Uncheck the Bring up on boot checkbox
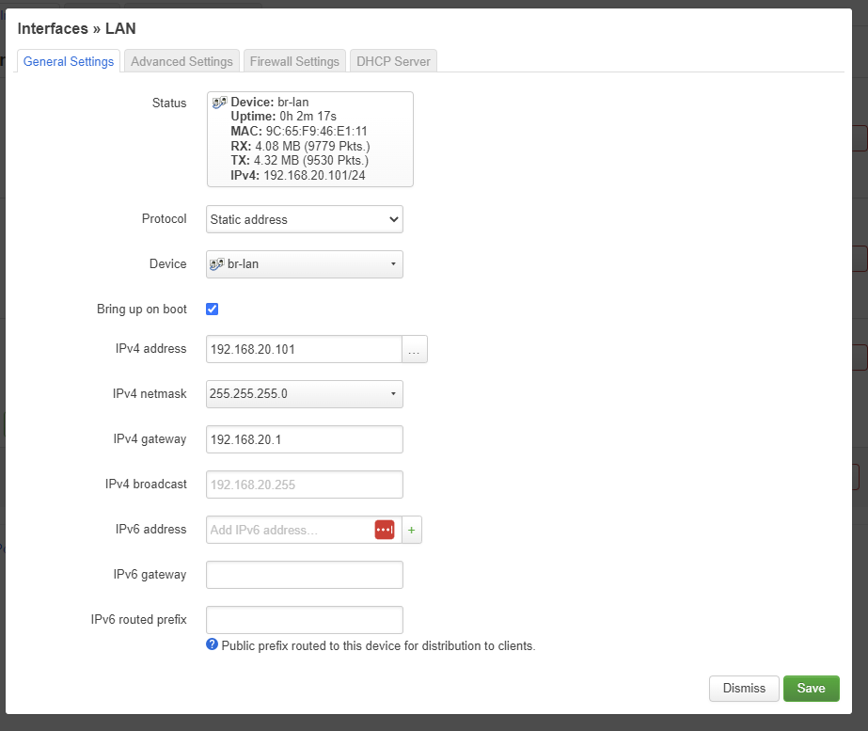The image size is (868, 731). (x=213, y=309)
